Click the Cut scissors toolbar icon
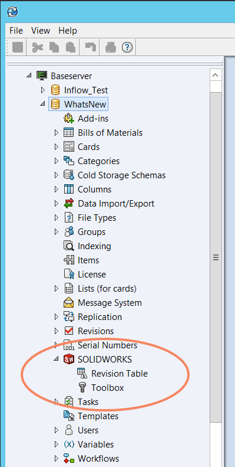235x467 pixels. [38, 47]
